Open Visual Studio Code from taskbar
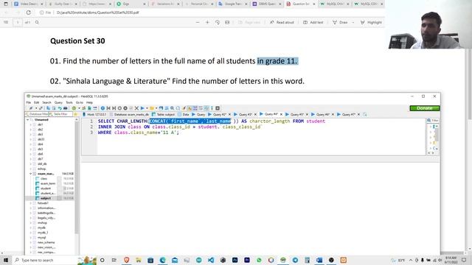Image resolution: width=472 pixels, height=265 pixels. [x=211, y=260]
